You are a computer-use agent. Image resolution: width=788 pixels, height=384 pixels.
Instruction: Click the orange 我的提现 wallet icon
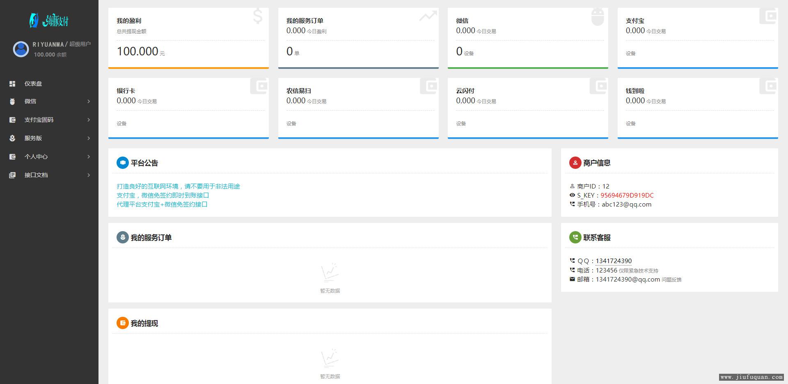coord(122,323)
